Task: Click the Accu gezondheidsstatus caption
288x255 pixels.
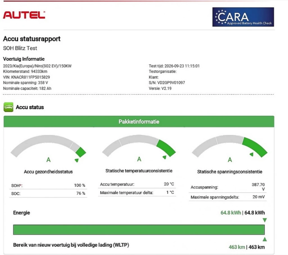Action: click(x=48, y=172)
